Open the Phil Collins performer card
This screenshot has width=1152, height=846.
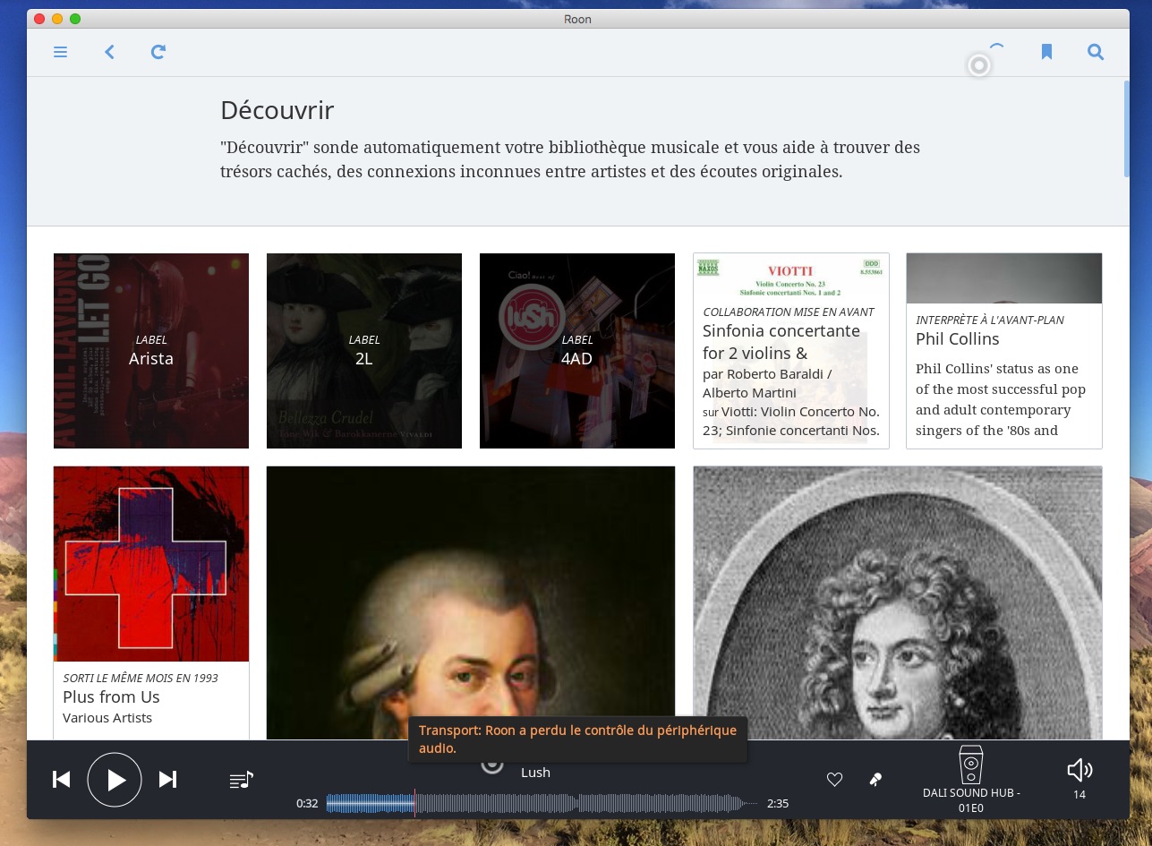click(x=1004, y=351)
